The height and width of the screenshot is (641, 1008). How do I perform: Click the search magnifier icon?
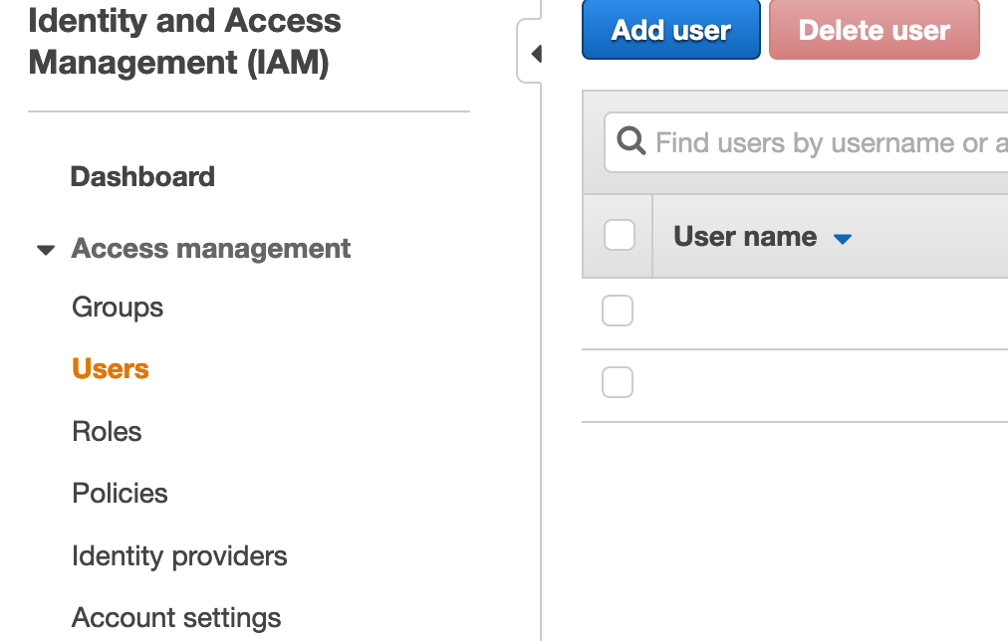[630, 140]
